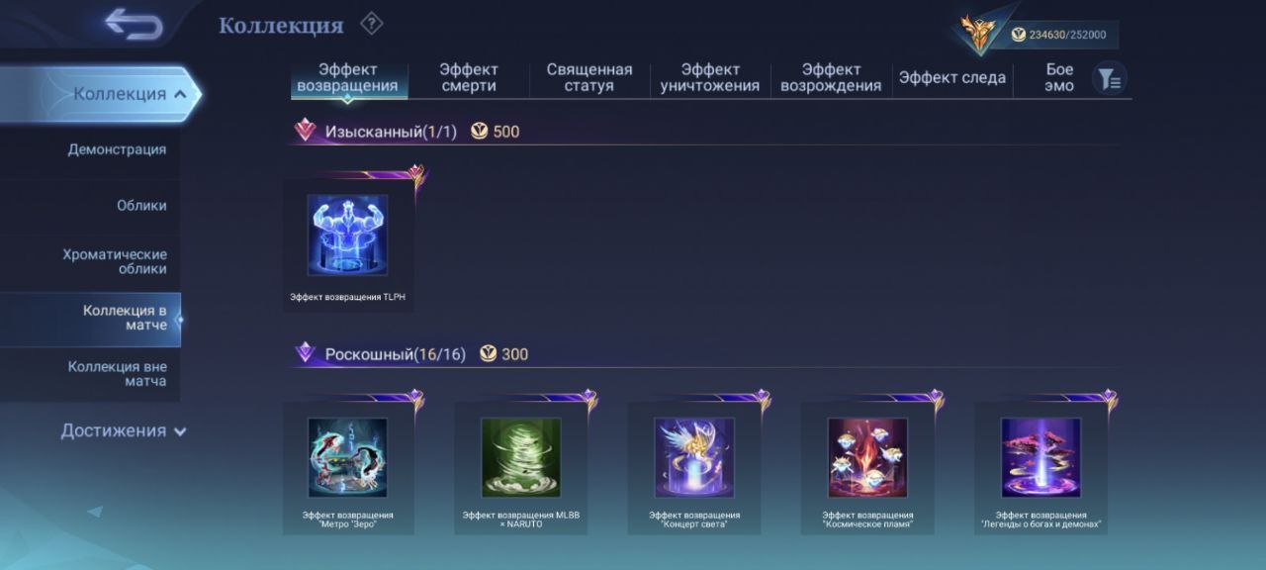Switch to the Священная статуя tab

click(589, 77)
